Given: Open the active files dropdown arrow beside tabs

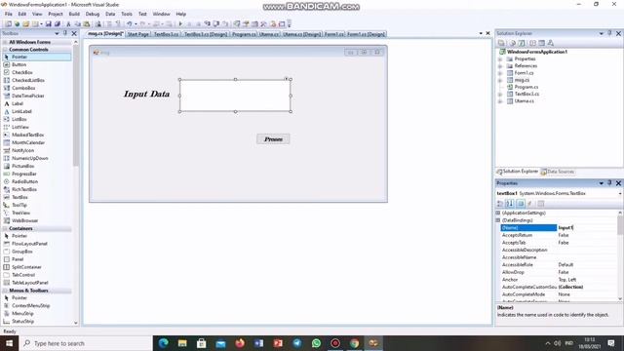Looking at the screenshot, I should 481,33.
